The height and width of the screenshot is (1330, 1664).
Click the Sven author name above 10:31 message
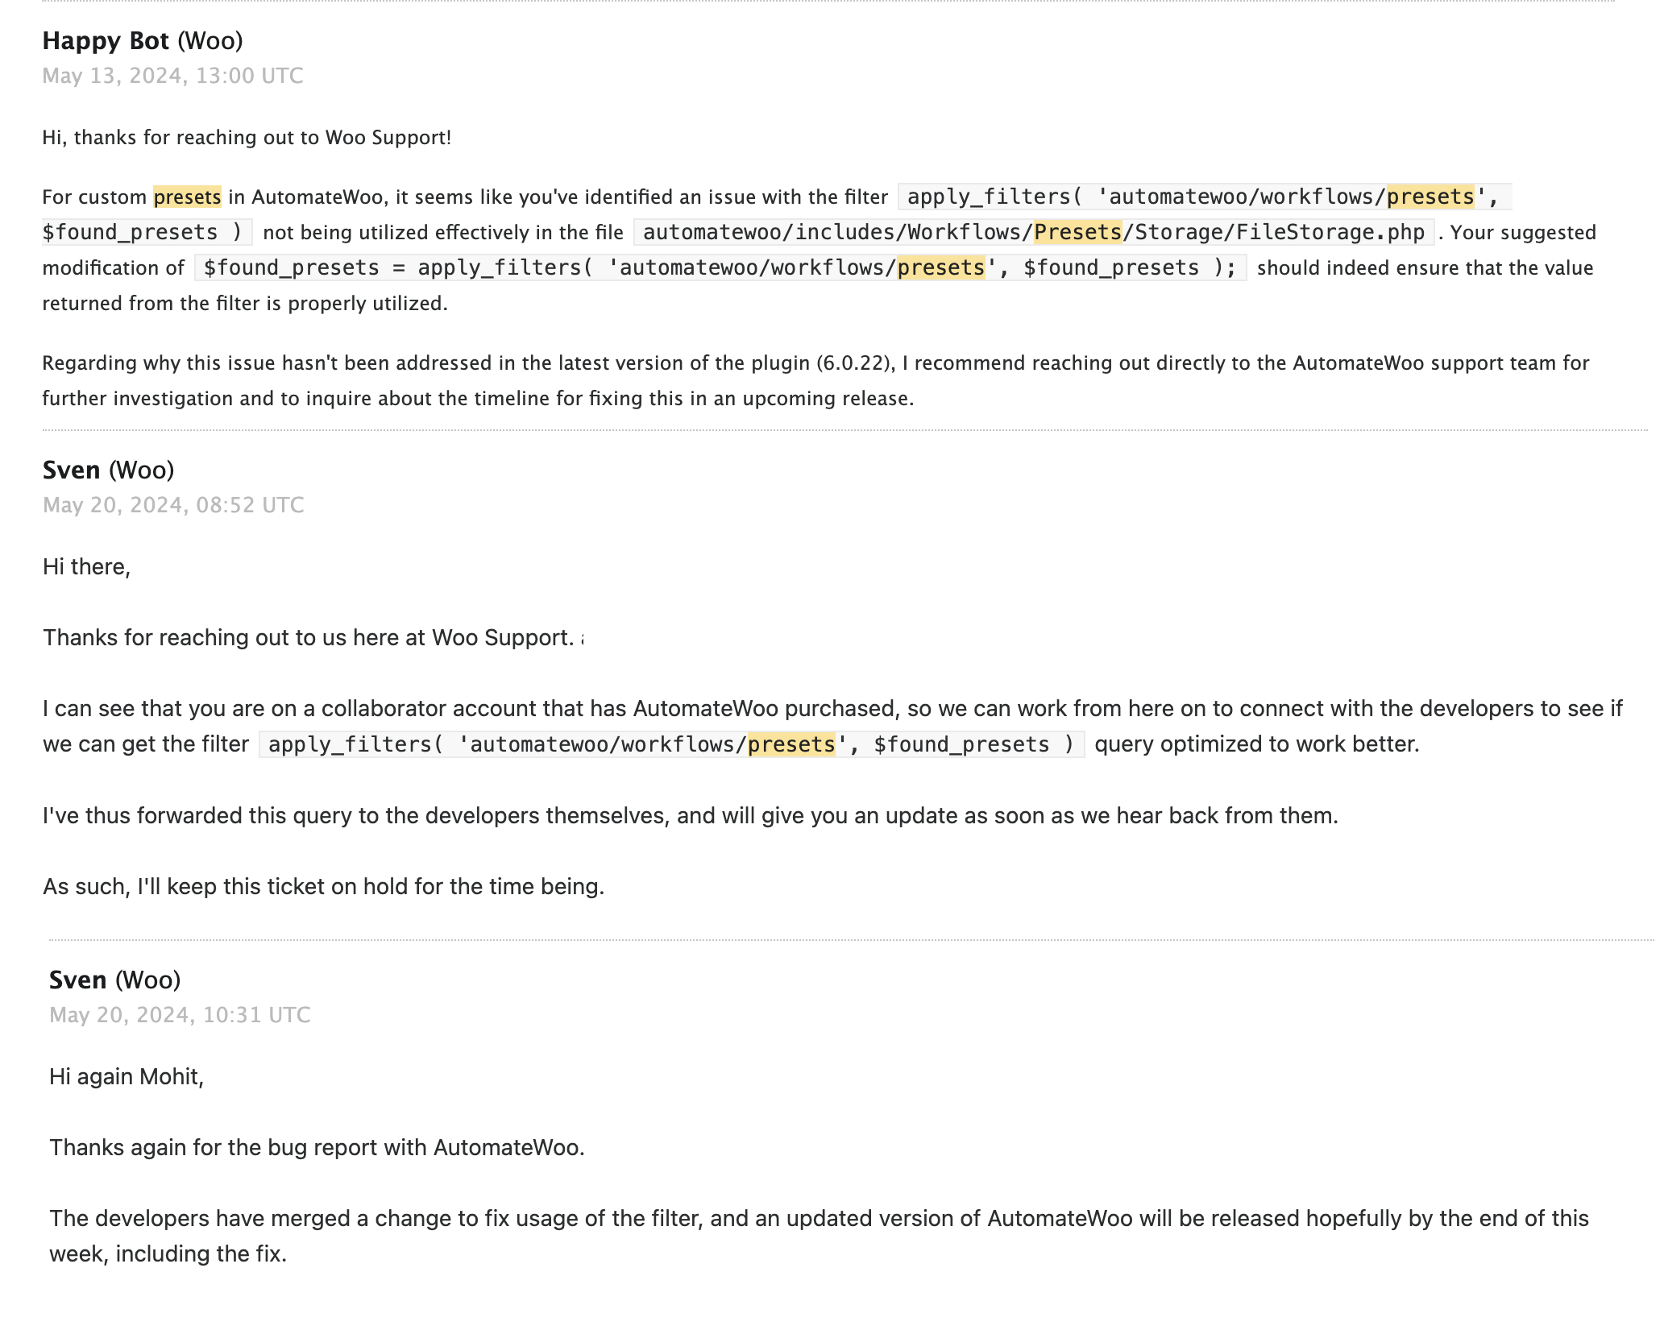78,980
